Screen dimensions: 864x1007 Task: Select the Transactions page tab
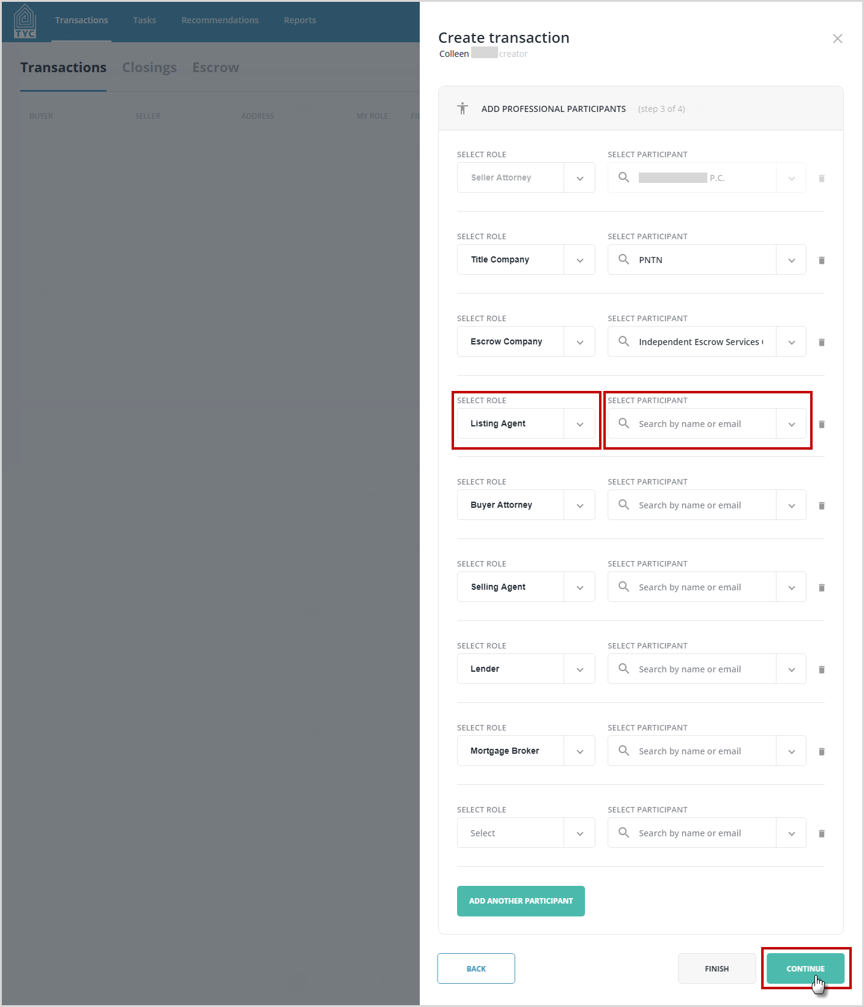[63, 67]
